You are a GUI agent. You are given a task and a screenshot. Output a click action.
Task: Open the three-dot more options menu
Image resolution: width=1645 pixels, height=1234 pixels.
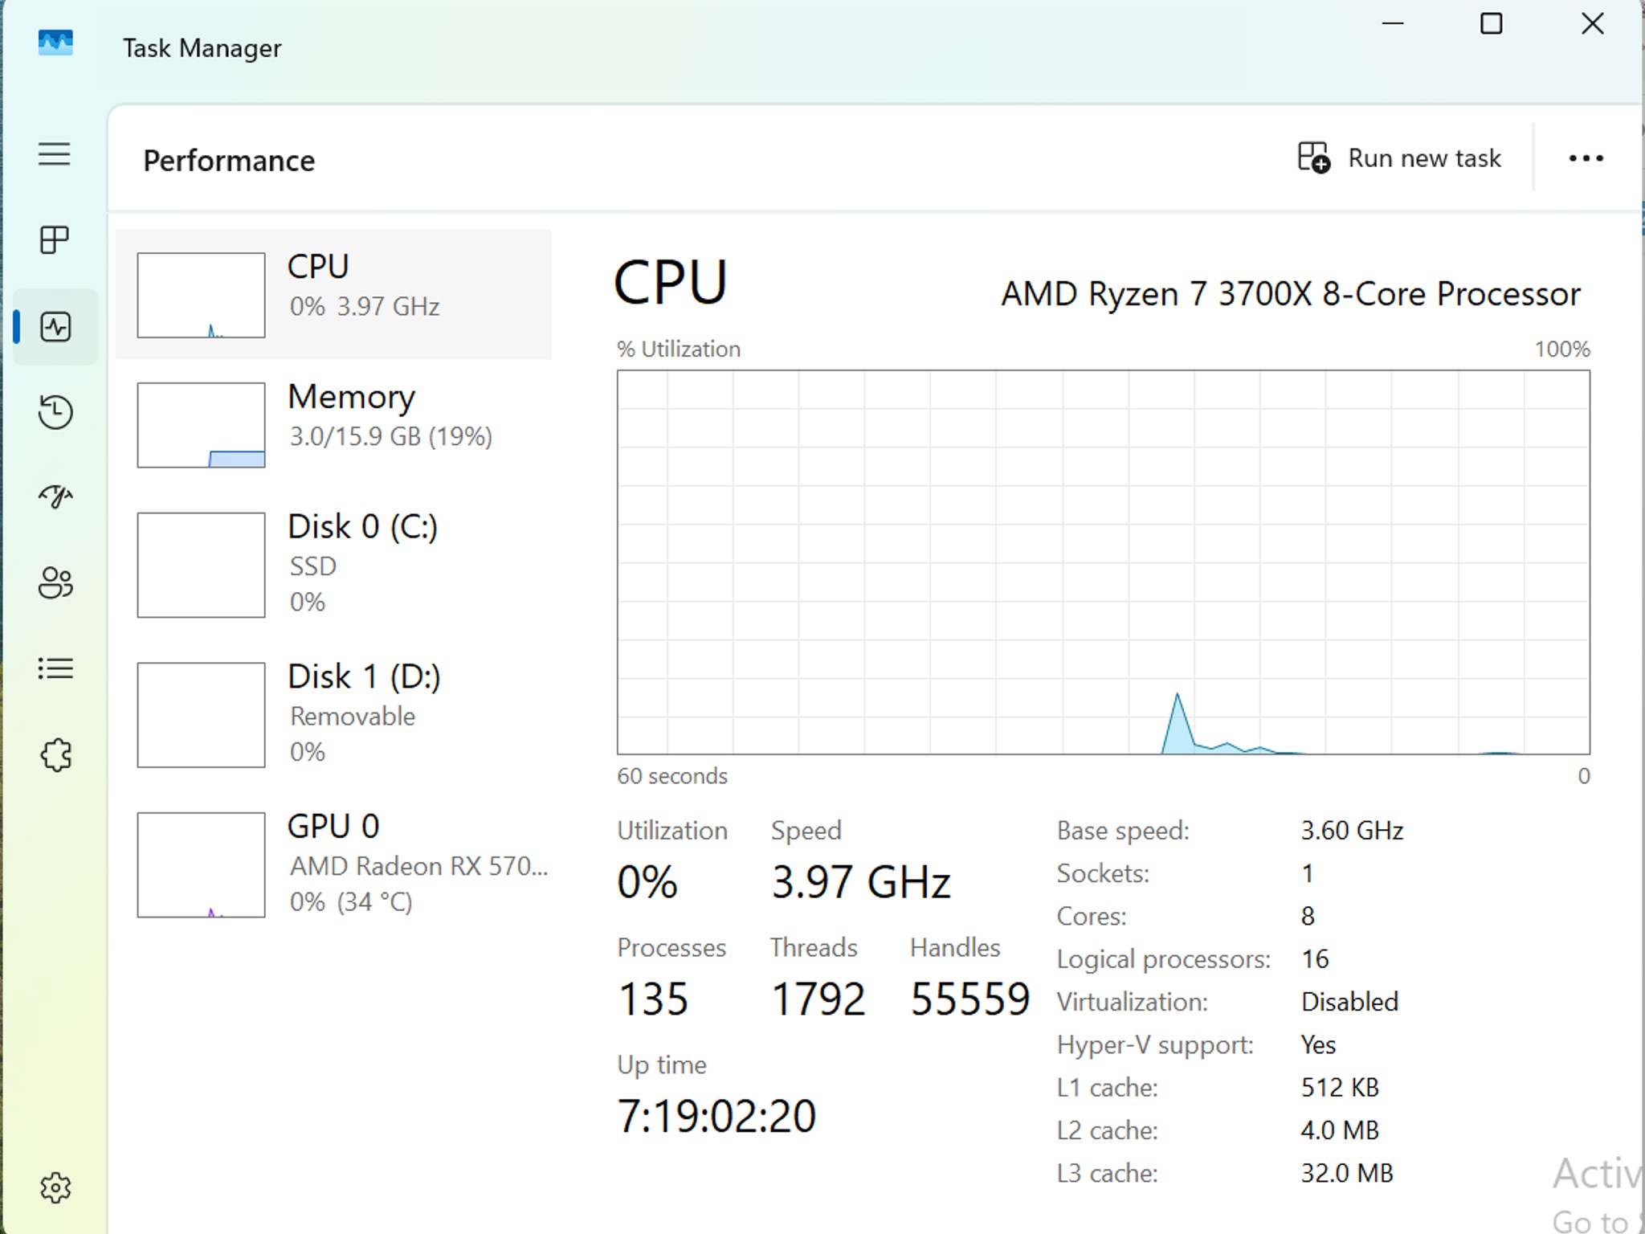coord(1586,158)
